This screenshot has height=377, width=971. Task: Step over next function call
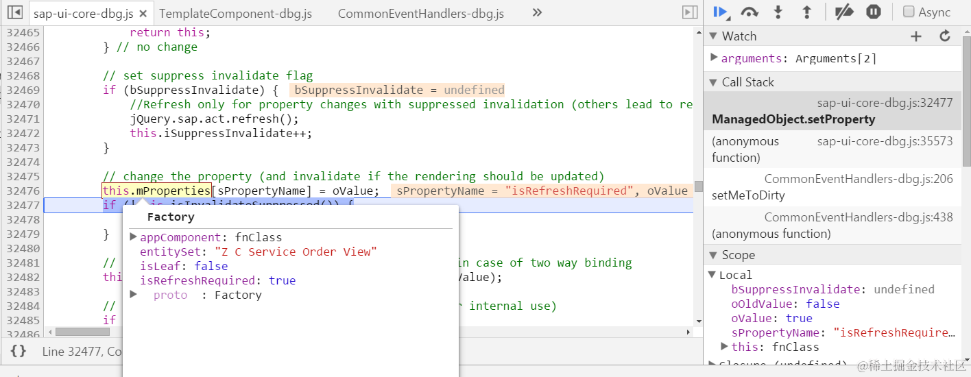[x=750, y=12]
